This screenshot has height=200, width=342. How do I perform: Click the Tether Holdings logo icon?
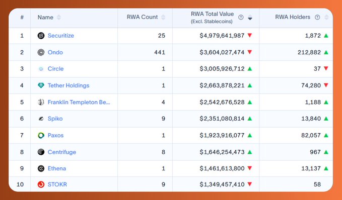point(41,85)
